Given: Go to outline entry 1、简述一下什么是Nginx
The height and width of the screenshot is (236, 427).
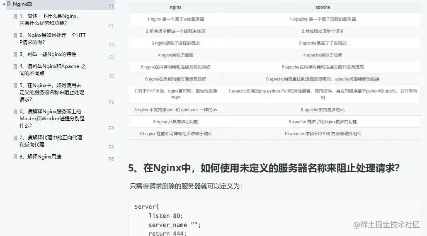Looking at the screenshot, I should coord(49,19).
